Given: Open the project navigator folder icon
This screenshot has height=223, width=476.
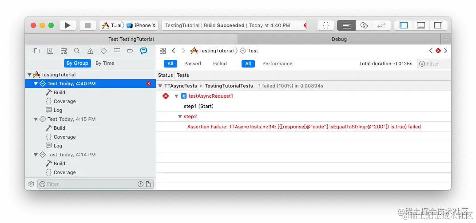Looking at the screenshot, I should pos(37,51).
